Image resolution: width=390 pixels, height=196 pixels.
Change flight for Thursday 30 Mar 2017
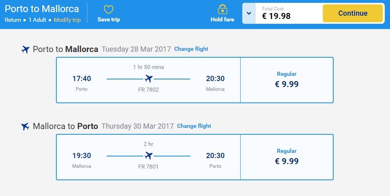pyautogui.click(x=194, y=126)
